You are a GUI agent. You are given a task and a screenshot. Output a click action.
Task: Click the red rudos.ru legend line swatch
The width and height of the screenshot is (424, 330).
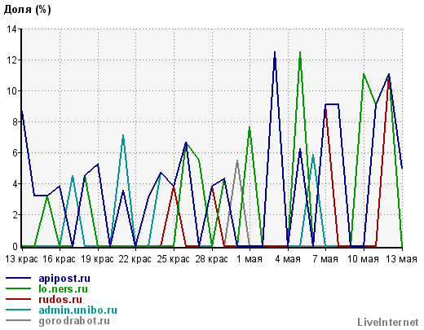click(19, 299)
